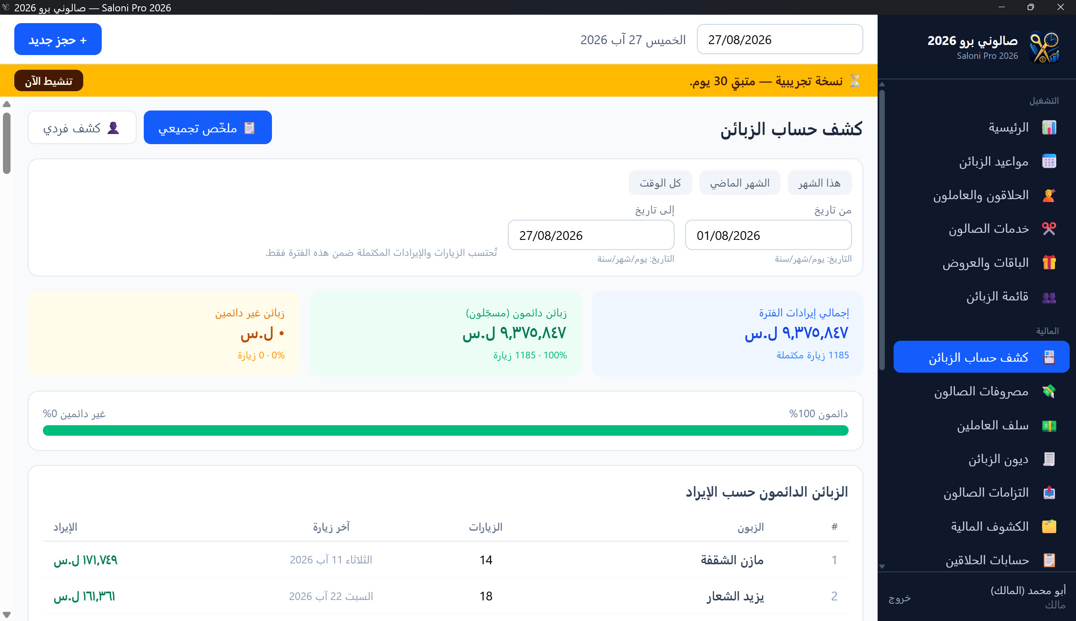Image resolution: width=1076 pixels, height=621 pixels.
Task: Open الكشوف المالية menu item
Action: (x=981, y=527)
